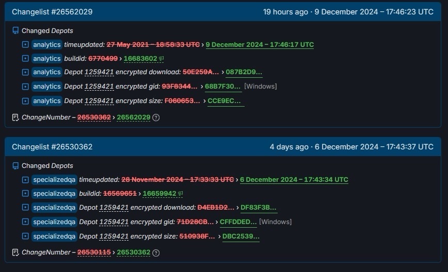Click the build comment icon after buildid 16683602
448x272 pixels.
tap(161, 58)
